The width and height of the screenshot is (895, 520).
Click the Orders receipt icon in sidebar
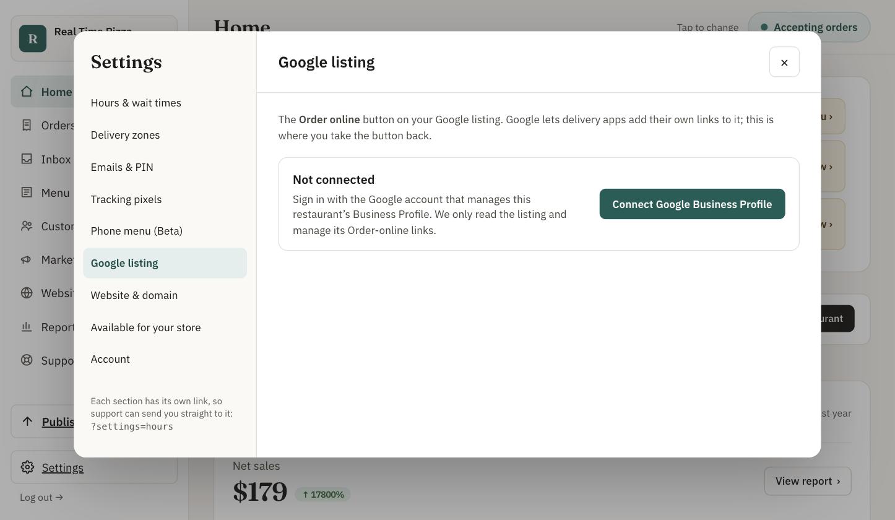coord(27,125)
